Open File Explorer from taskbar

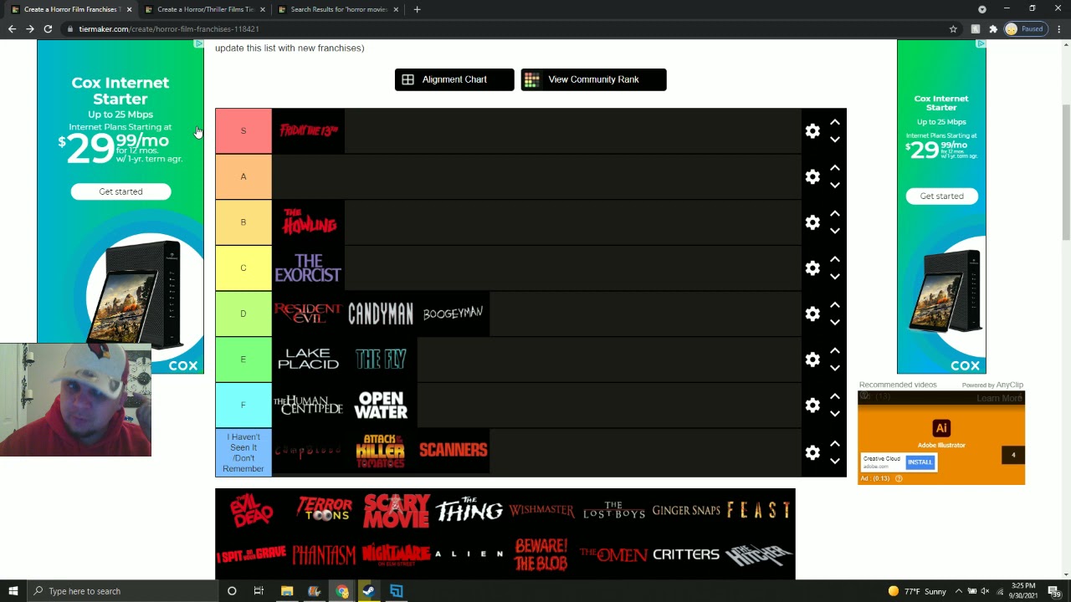tap(287, 591)
